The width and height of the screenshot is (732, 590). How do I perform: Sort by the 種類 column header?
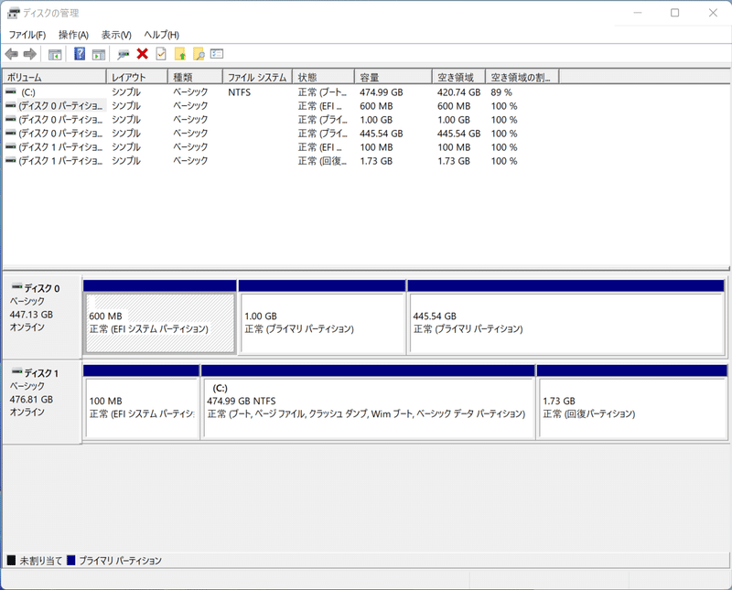[195, 77]
